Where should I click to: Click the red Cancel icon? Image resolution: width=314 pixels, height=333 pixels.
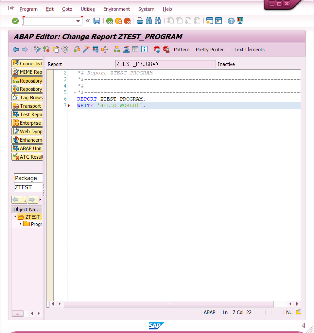(x=127, y=21)
